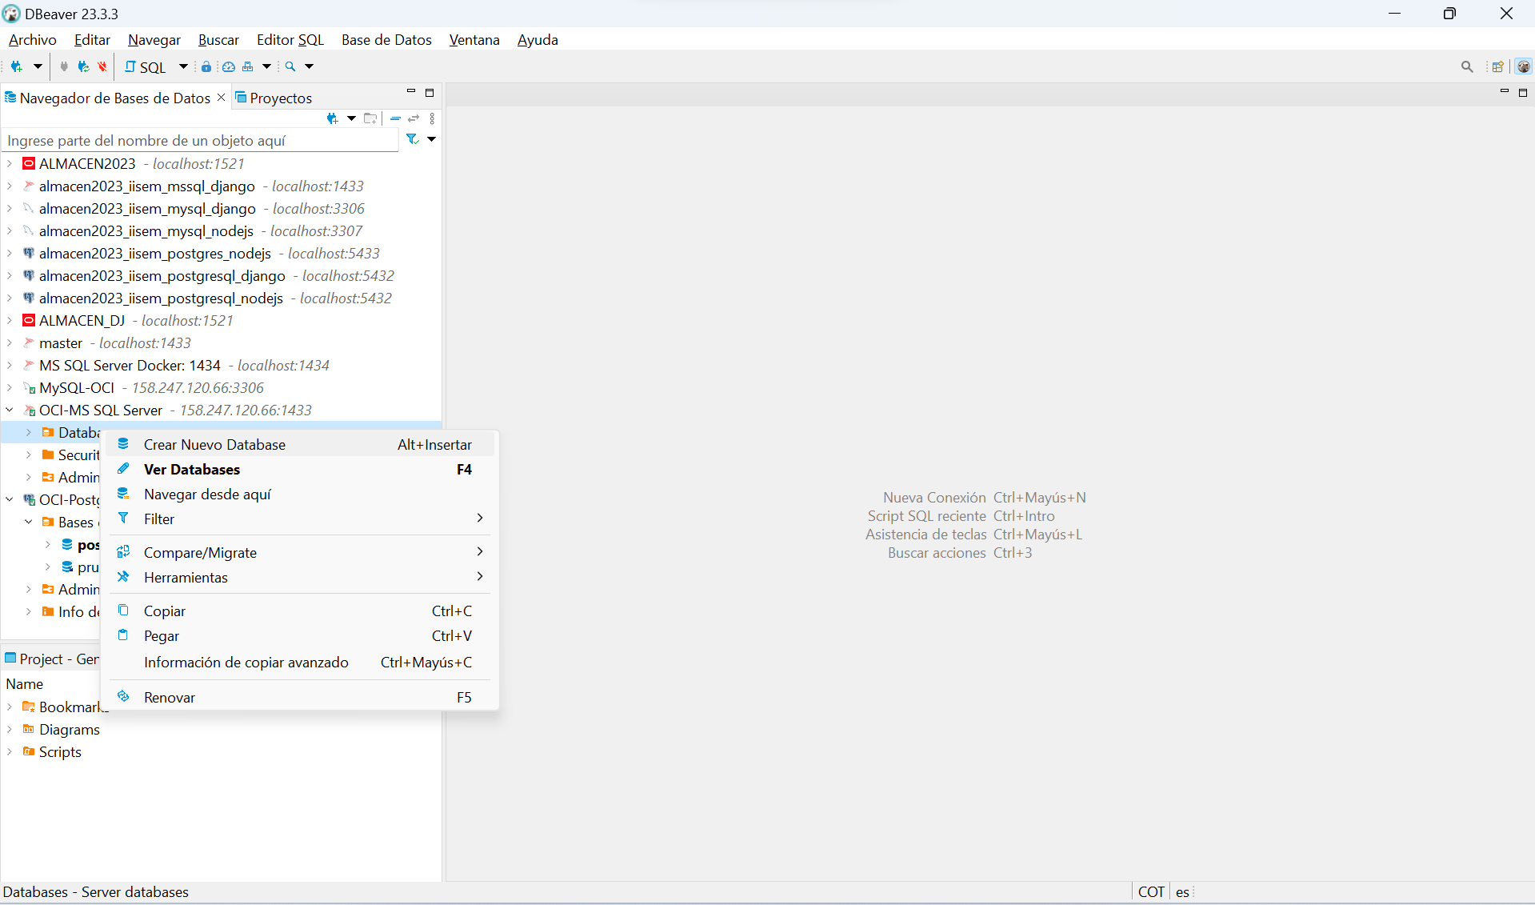Screen dimensions: 1535x905
Task: Choose Ver Databases from context menu
Action: [300, 469]
